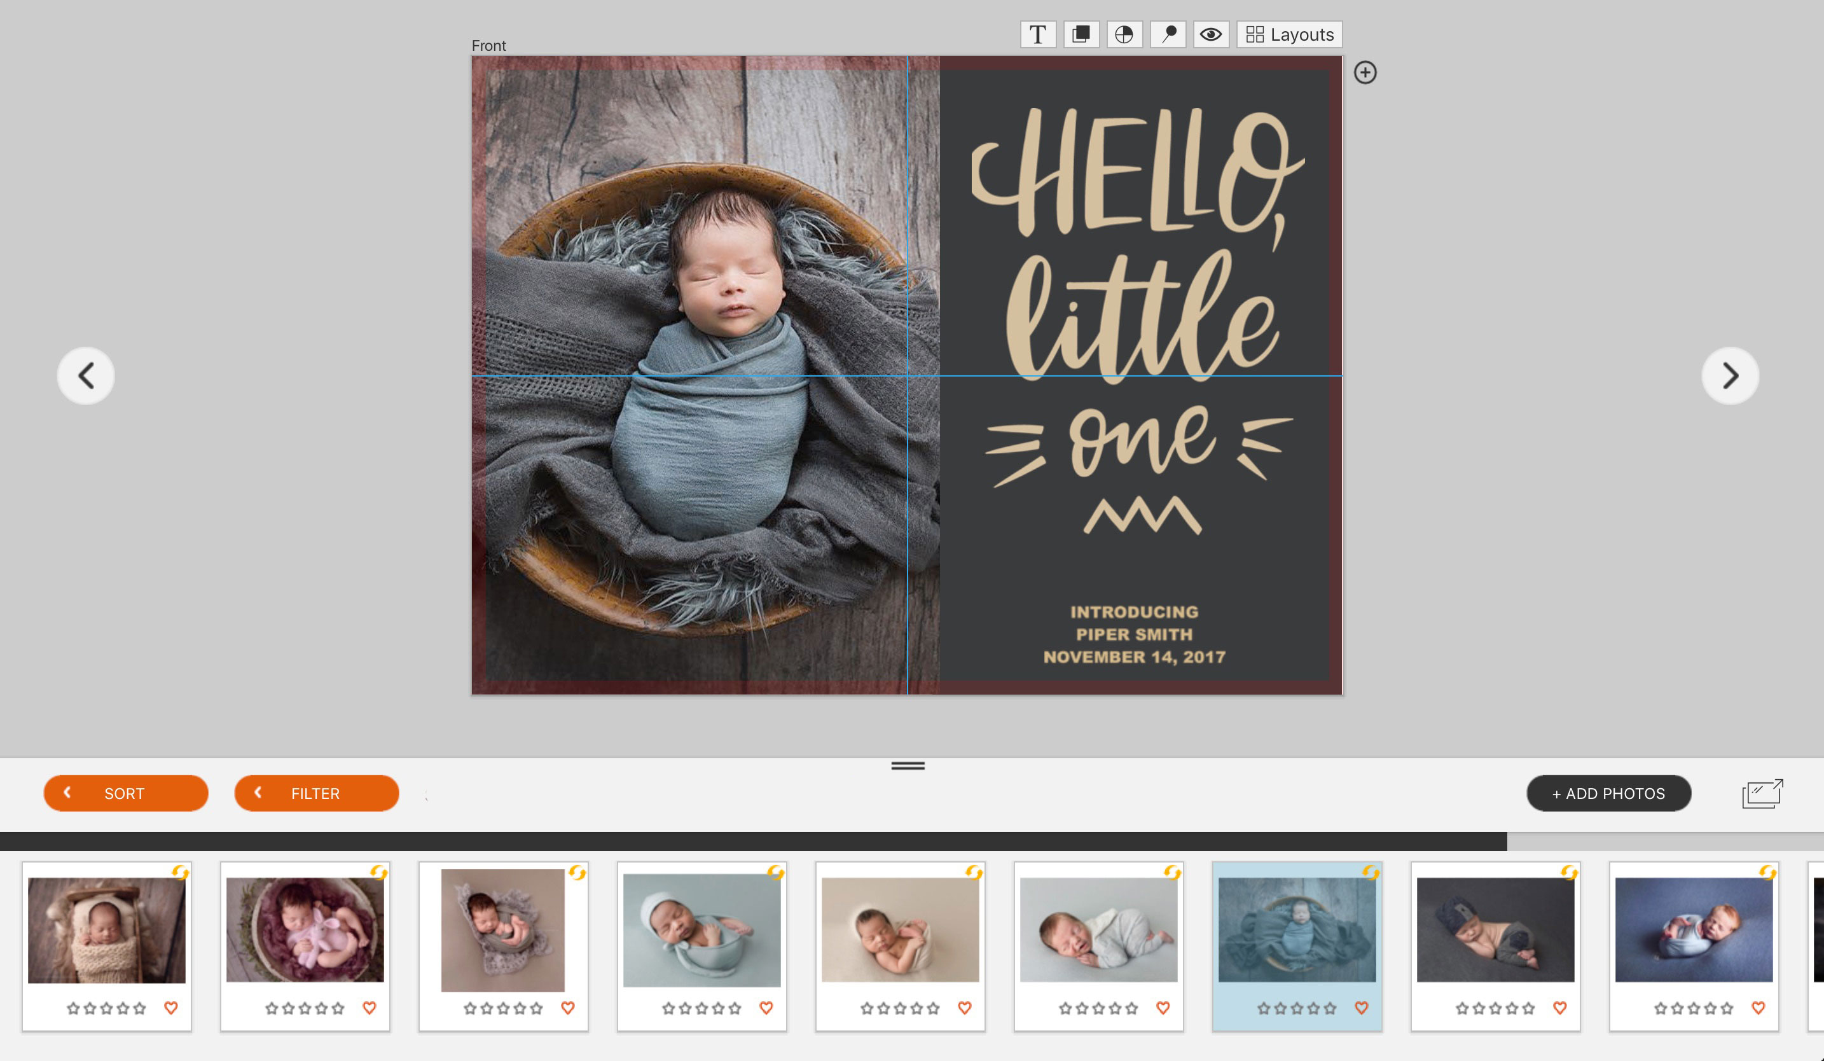Favorite the highlighted bowl baby photo with heart
Viewport: 1824px width, 1061px height.
pyautogui.click(x=1361, y=1008)
